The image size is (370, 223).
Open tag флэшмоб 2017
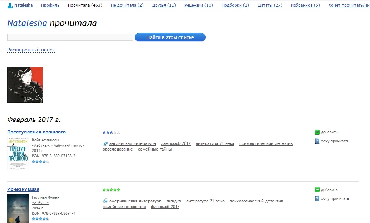point(165,207)
